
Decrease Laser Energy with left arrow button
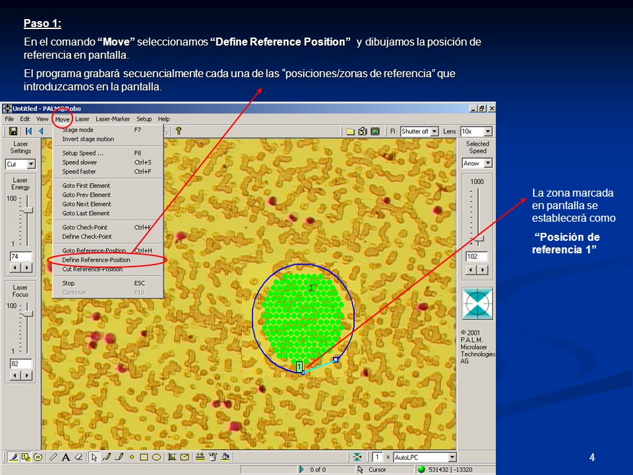pyautogui.click(x=15, y=268)
